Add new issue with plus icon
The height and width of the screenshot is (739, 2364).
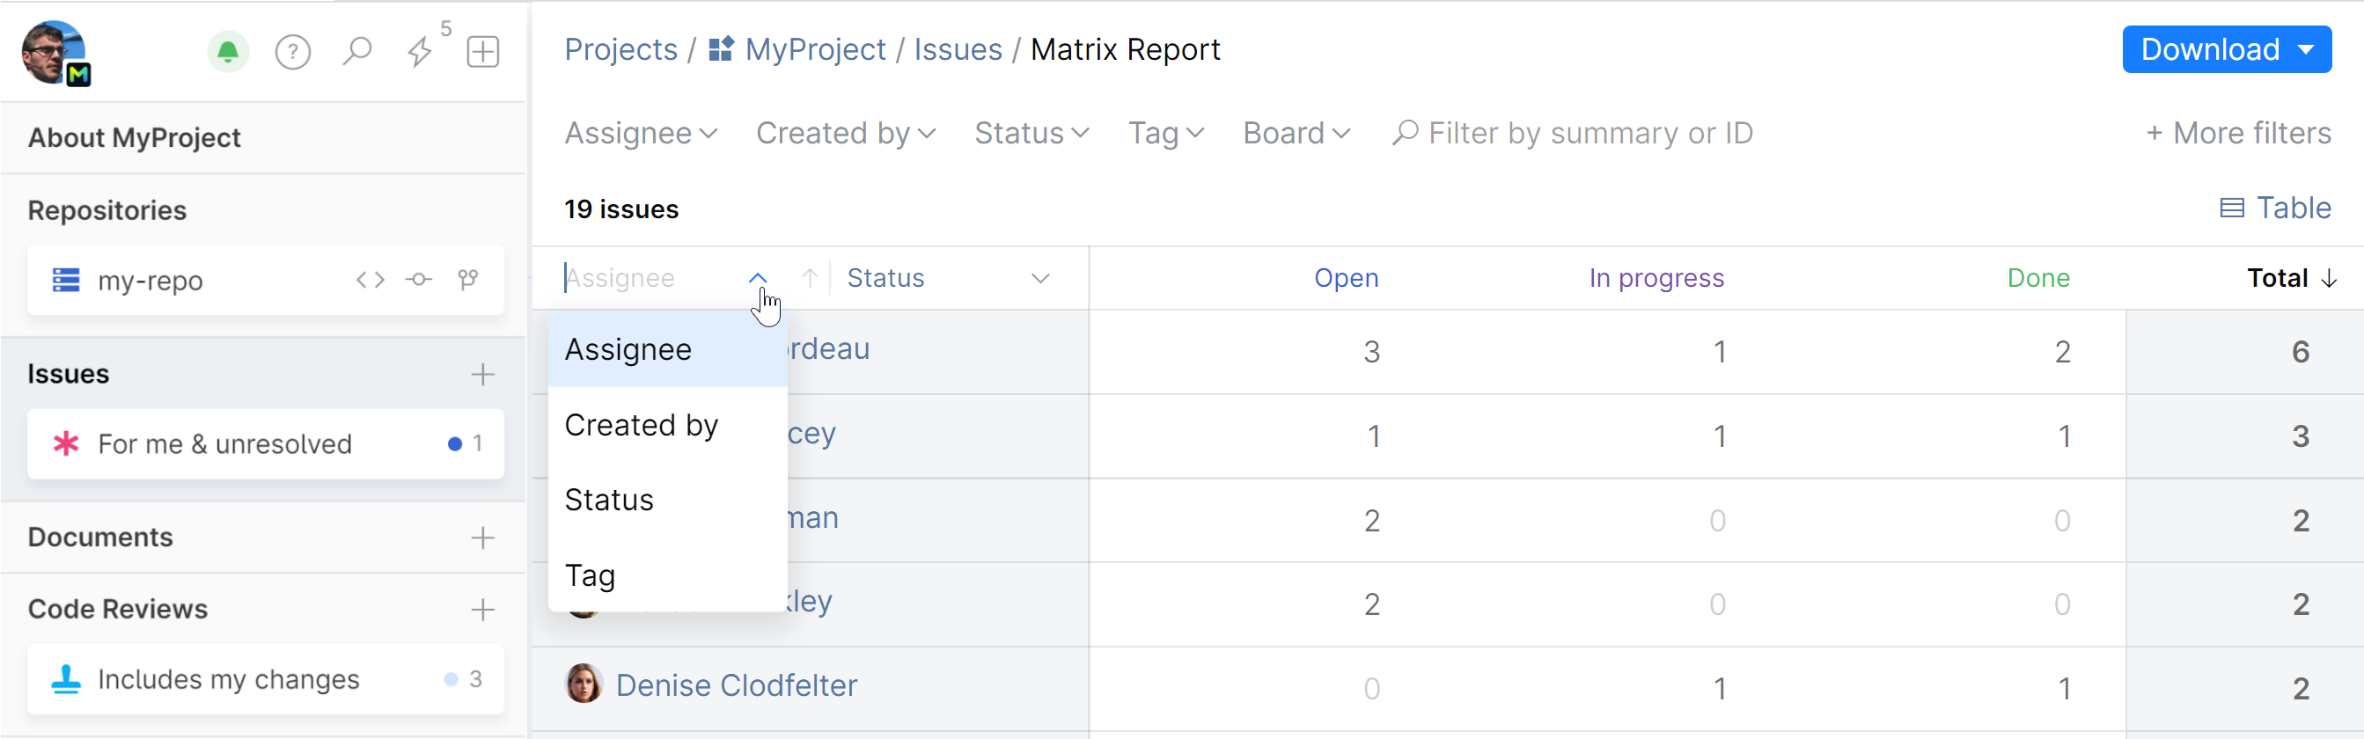482,374
